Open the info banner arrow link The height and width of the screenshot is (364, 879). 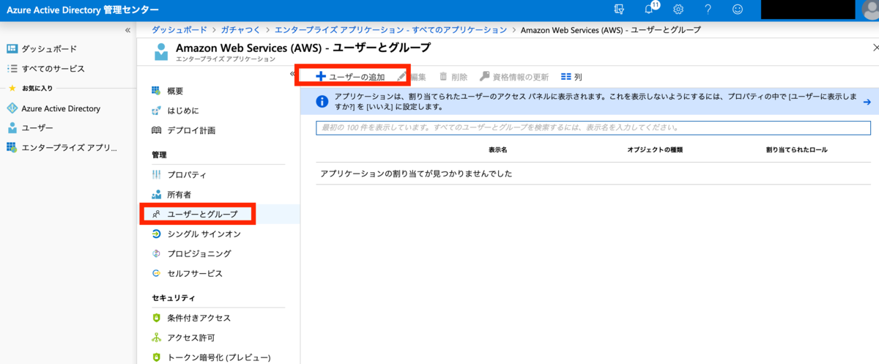[867, 102]
